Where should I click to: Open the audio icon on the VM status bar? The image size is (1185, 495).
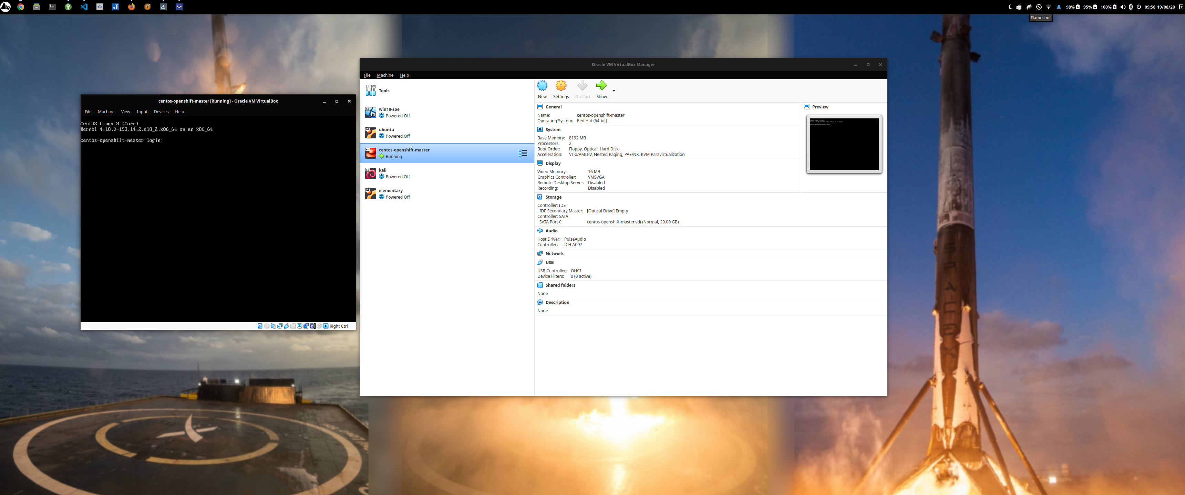pyautogui.click(x=273, y=326)
